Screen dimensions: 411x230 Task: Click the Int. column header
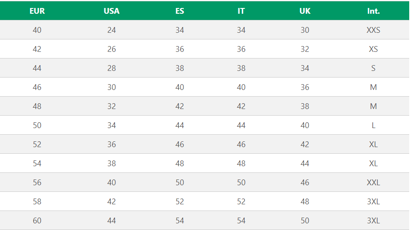(373, 11)
